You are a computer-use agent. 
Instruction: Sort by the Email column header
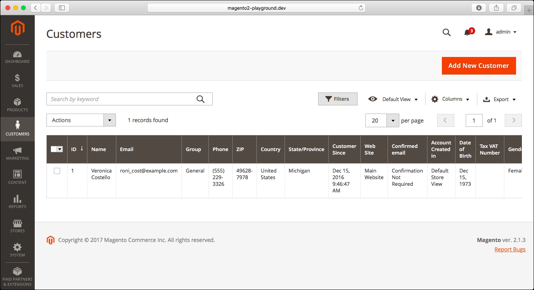pos(149,149)
